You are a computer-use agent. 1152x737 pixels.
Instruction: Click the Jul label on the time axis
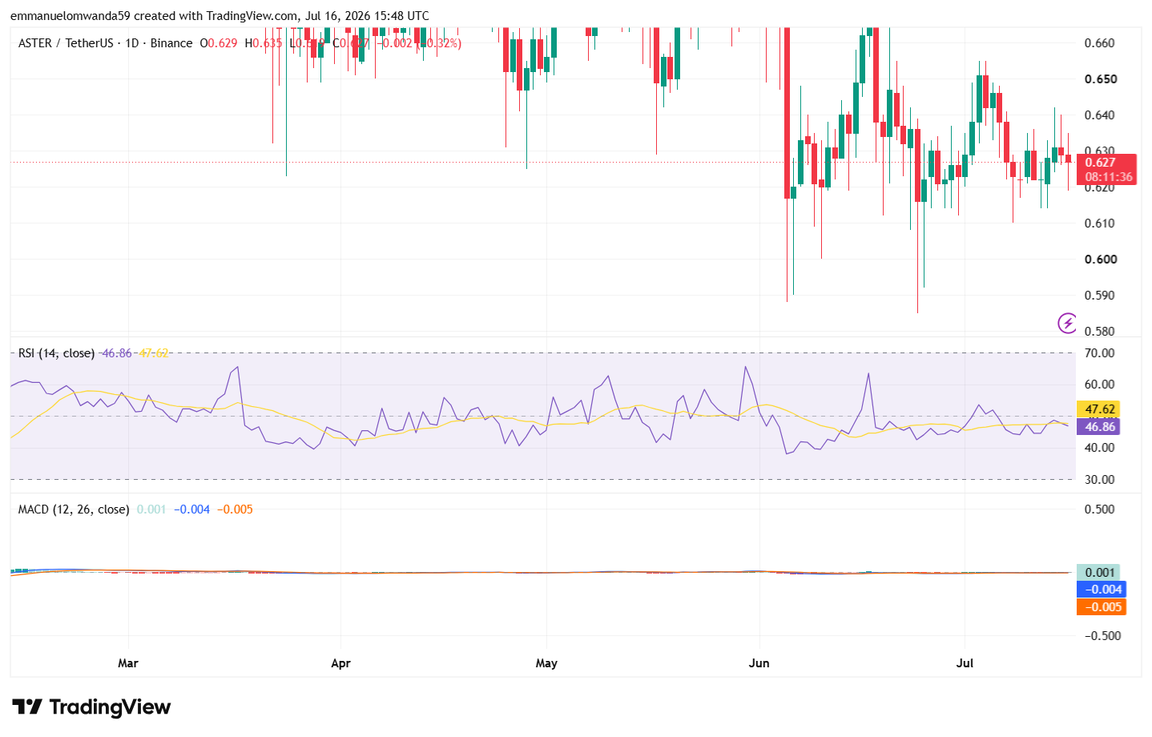(965, 663)
